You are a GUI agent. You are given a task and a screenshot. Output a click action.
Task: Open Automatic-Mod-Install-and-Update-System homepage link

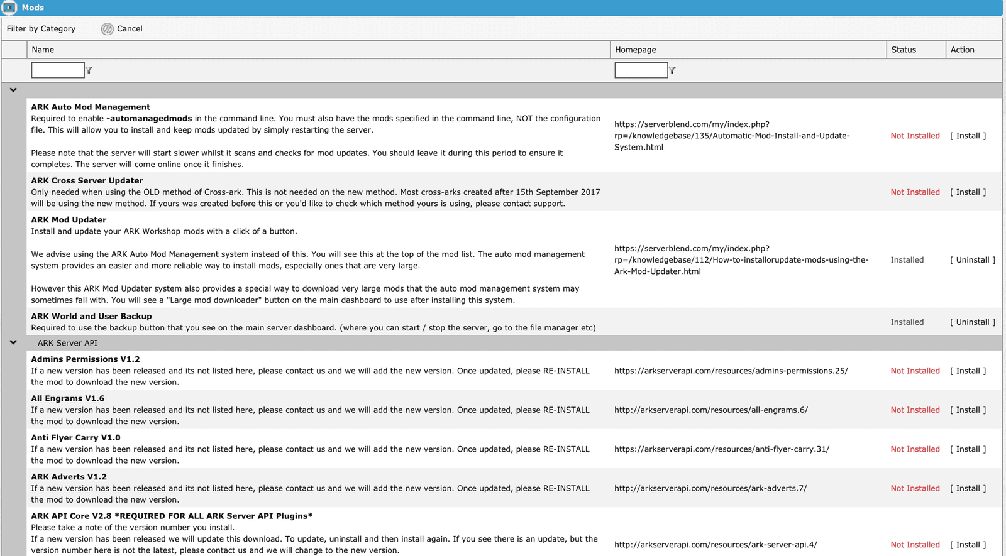tap(732, 136)
